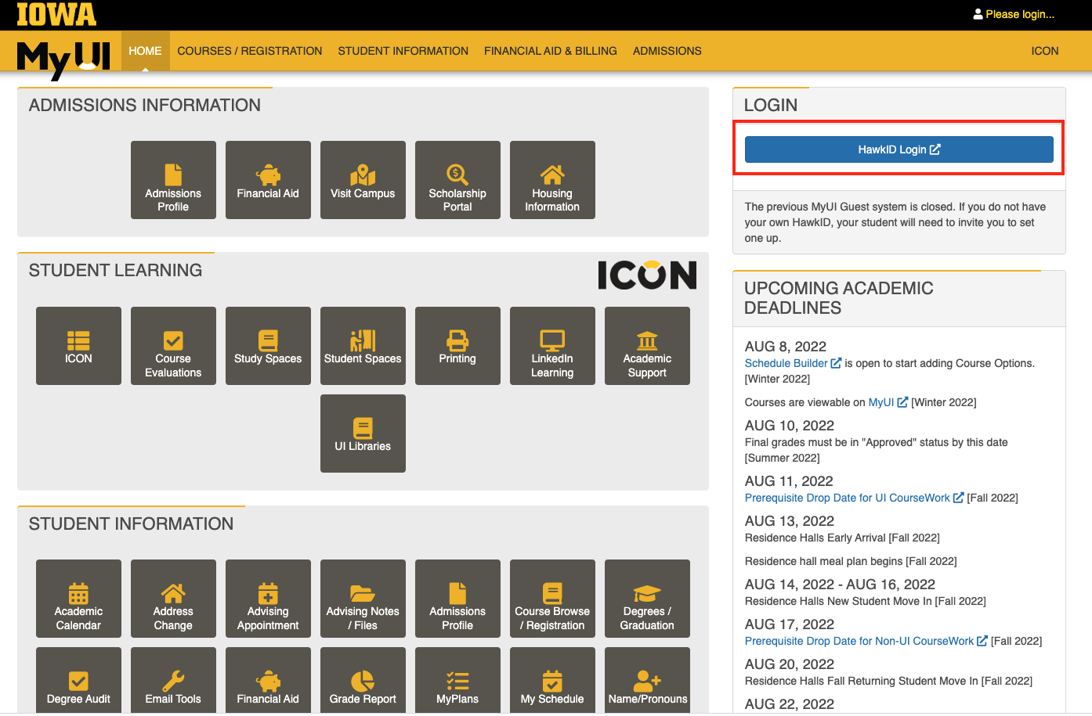Image resolution: width=1092 pixels, height=716 pixels.
Task: Open Financial Aid tile in Admissions Information
Action: [268, 180]
